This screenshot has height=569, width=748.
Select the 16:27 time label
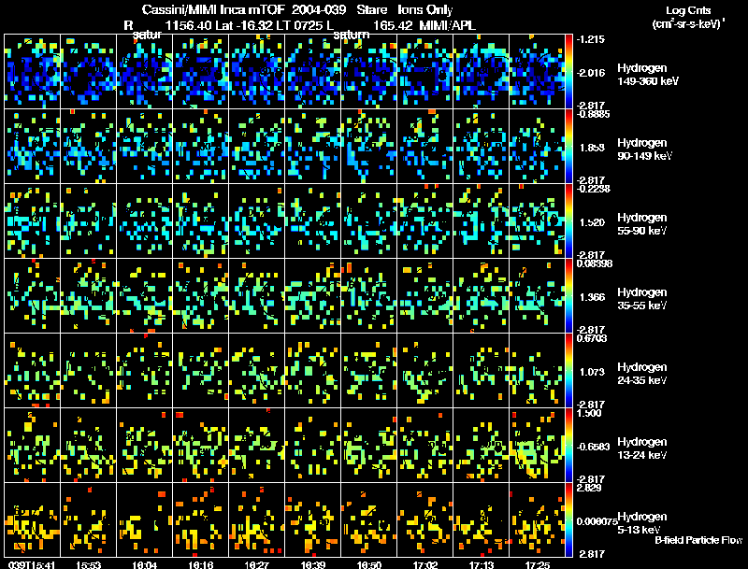[x=256, y=564]
